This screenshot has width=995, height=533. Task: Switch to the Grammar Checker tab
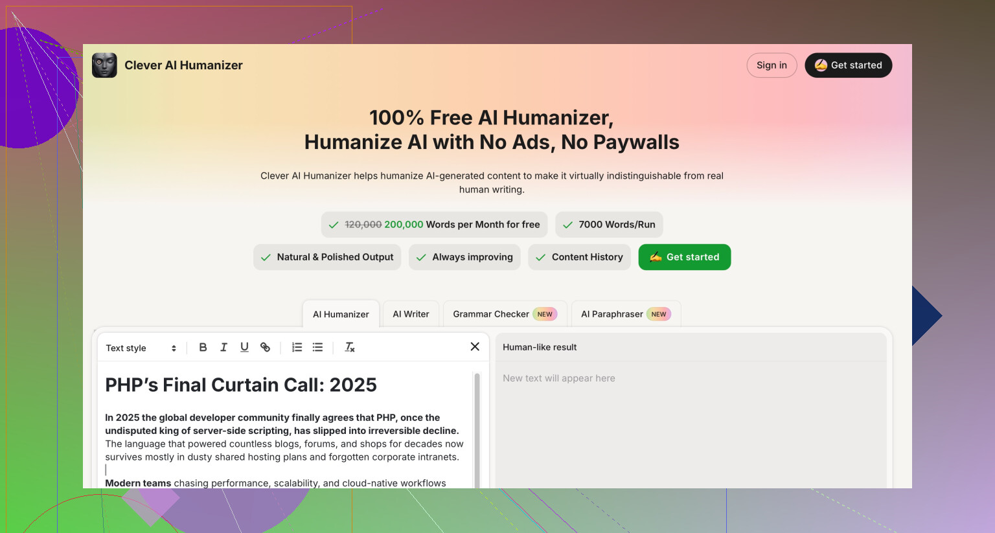click(490, 313)
